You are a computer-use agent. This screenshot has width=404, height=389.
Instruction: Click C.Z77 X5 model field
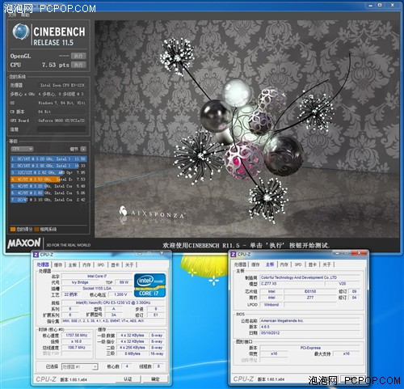[292, 284]
